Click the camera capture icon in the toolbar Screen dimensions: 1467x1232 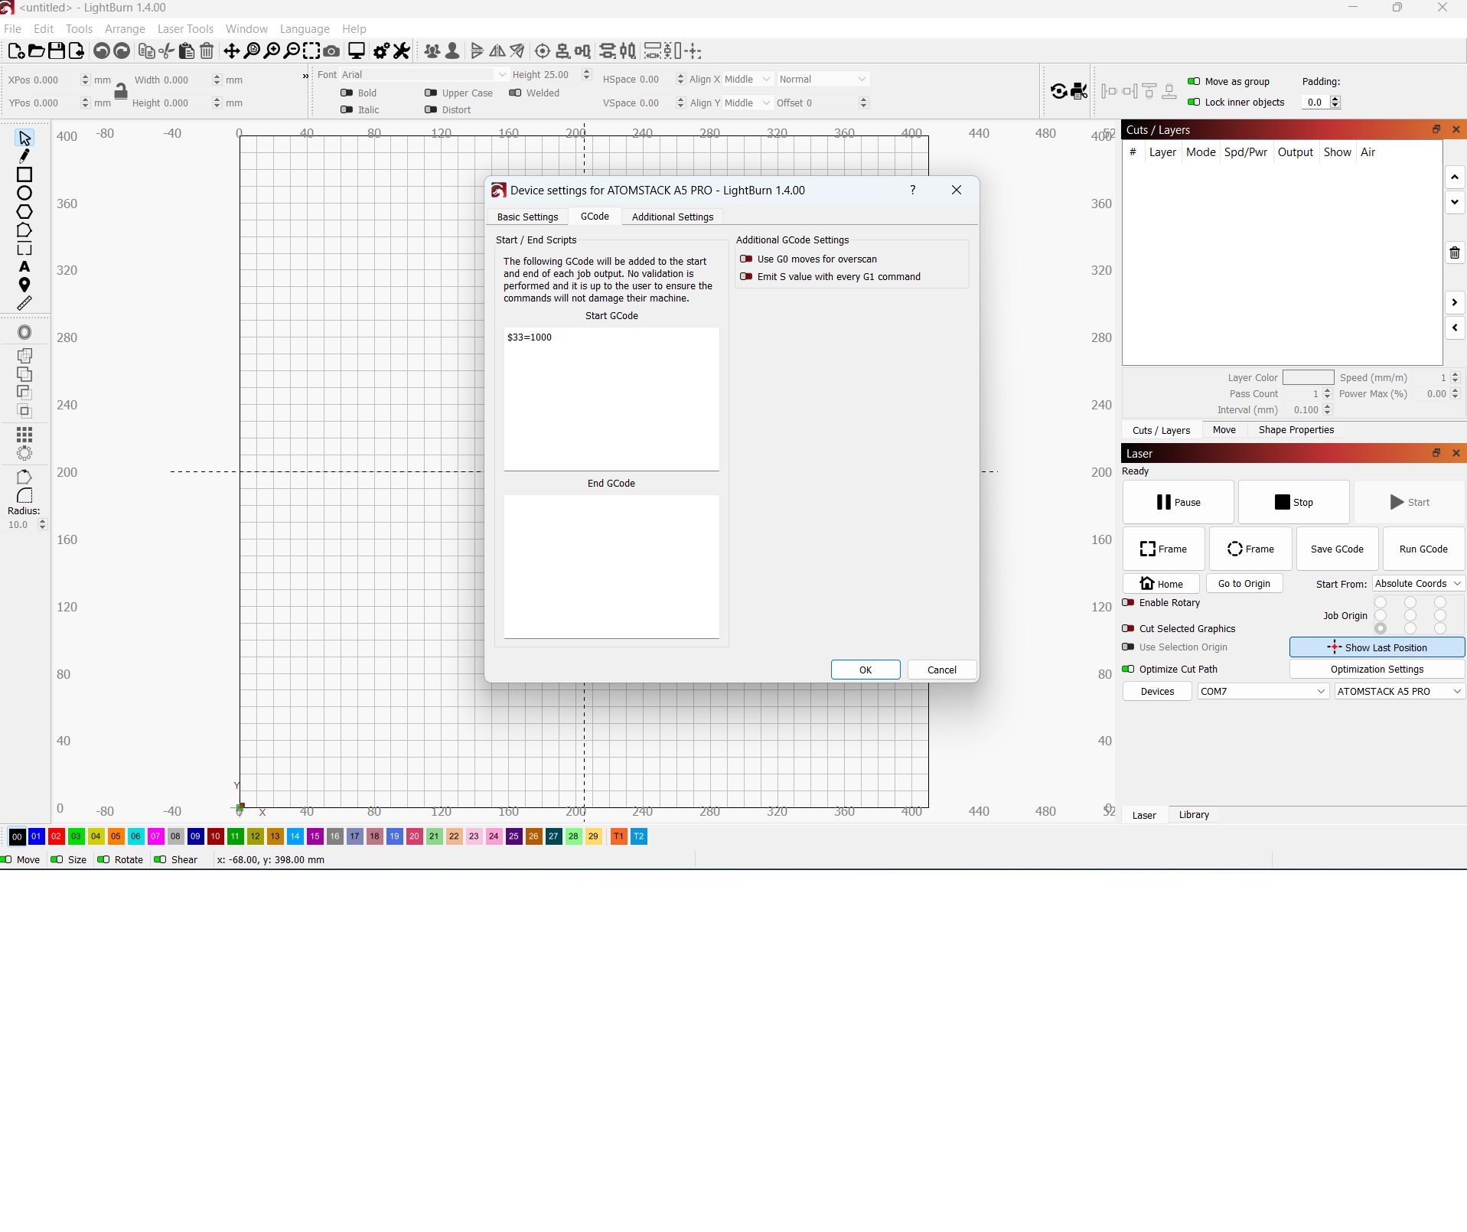click(331, 51)
